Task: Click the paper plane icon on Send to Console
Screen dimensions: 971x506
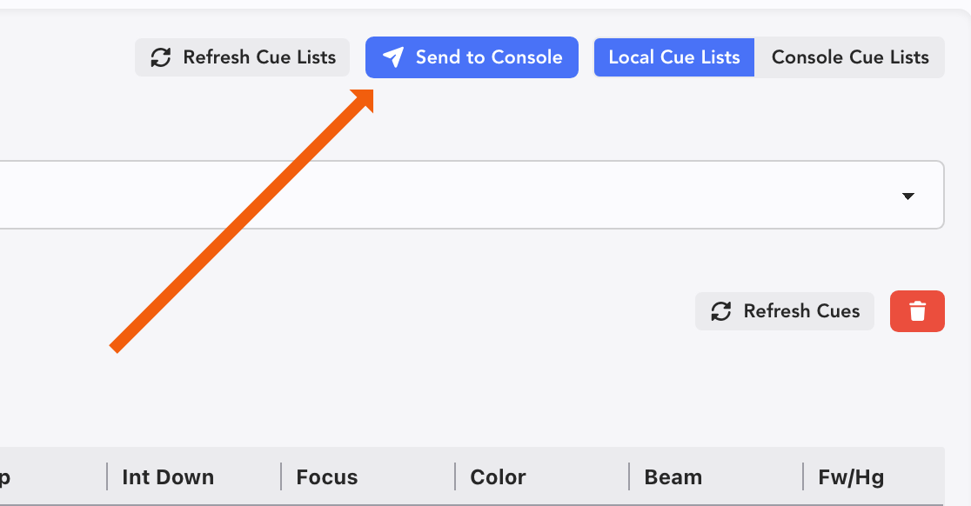Action: click(393, 57)
